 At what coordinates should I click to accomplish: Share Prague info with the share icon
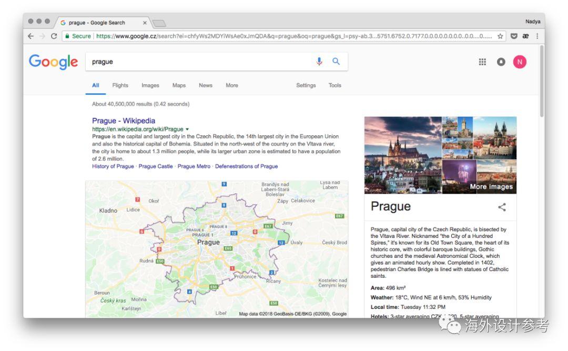[x=502, y=207]
